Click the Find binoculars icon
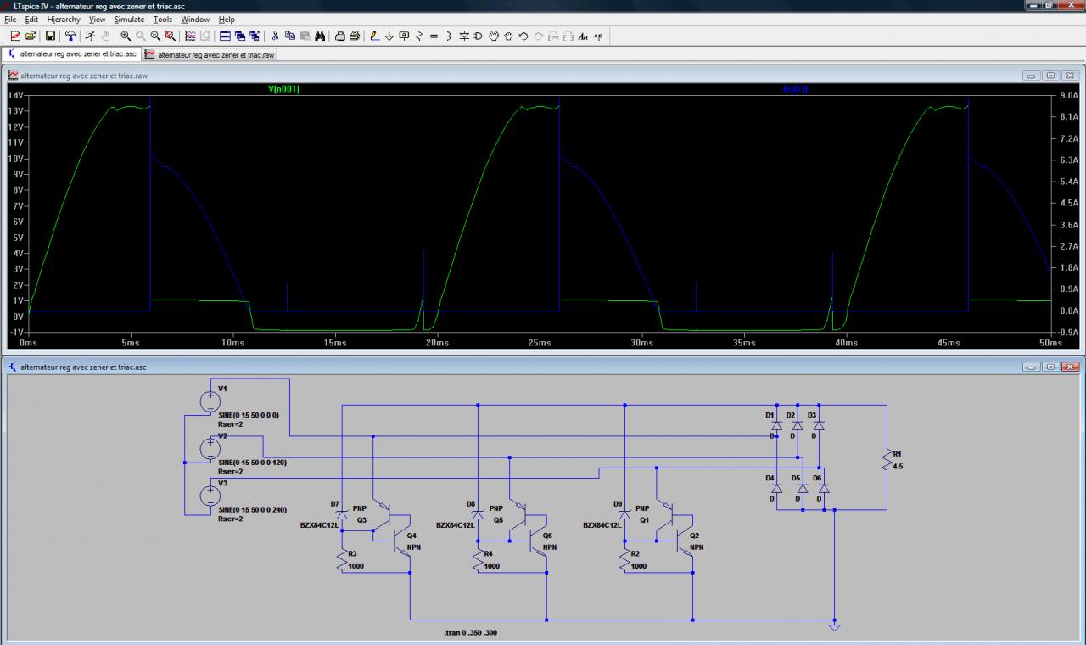This screenshot has width=1086, height=645. tap(320, 36)
